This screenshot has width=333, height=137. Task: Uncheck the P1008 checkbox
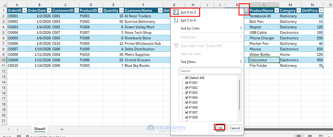187,117
